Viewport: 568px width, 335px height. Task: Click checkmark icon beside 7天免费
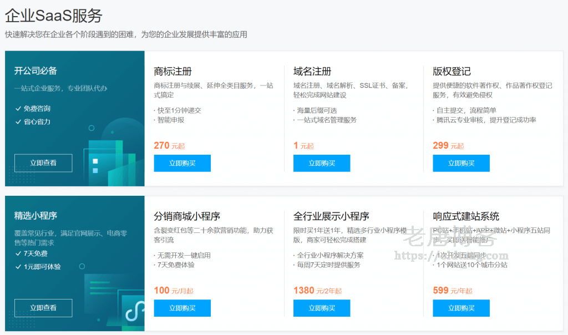[18, 254]
